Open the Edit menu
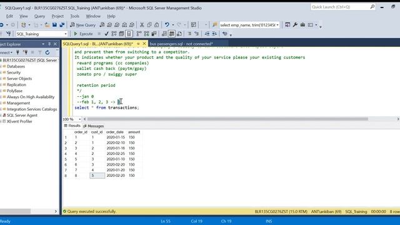The height and width of the screenshot is (225, 400). point(9,16)
